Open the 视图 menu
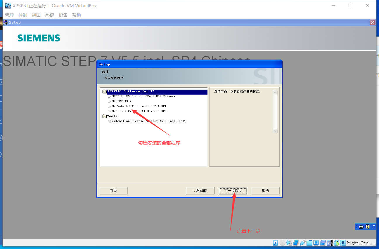 pos(36,15)
